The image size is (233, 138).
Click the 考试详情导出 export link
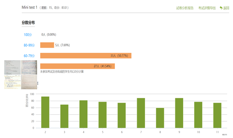coord(207,8)
